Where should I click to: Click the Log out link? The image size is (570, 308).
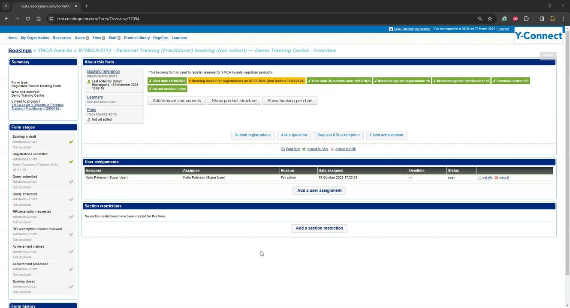point(504,29)
